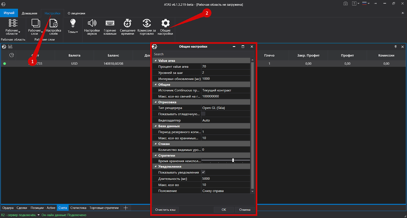Click ATAS logo in settings dialog title
Screen dimensions: 407x218
154,46
